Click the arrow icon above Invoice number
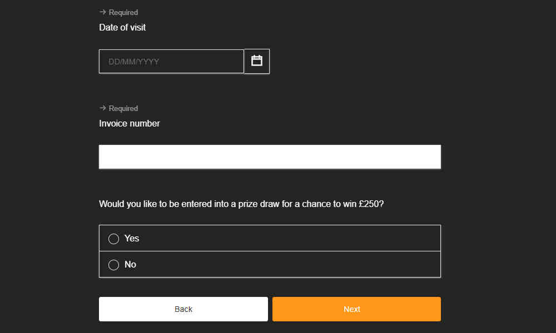The height and width of the screenshot is (333, 556). pyautogui.click(x=103, y=108)
